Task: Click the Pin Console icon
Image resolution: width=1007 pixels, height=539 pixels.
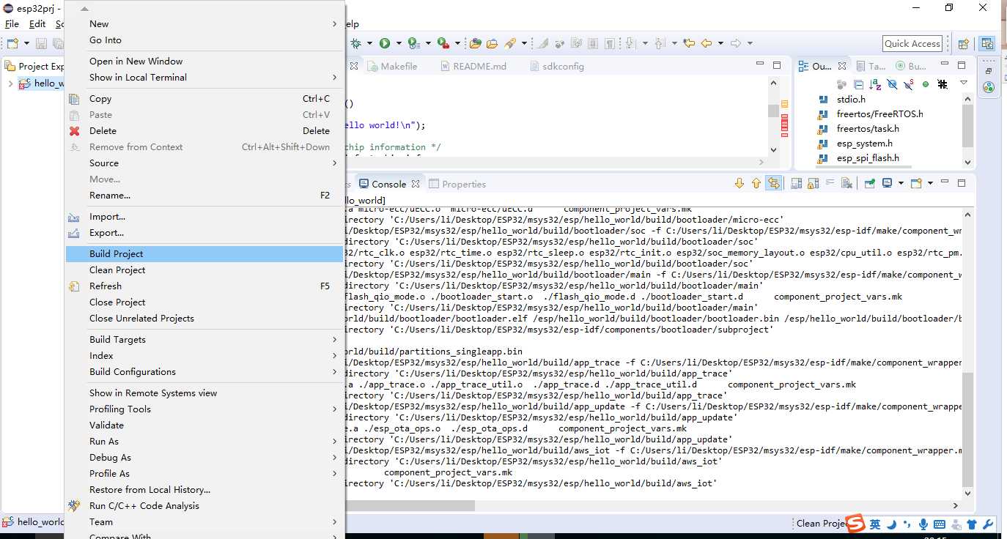Action: coord(869,183)
